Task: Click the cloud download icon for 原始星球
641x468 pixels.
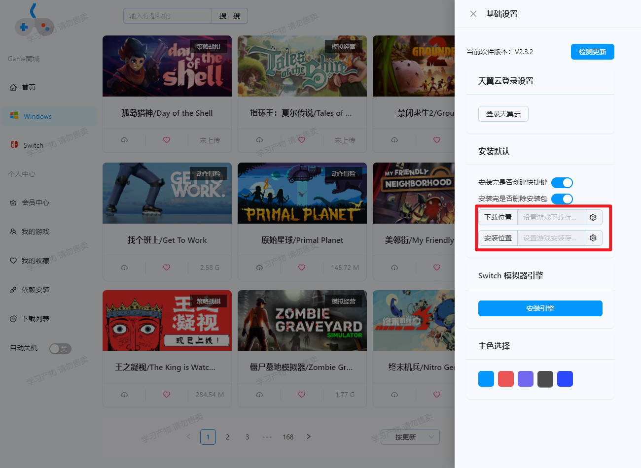Action: (x=259, y=267)
